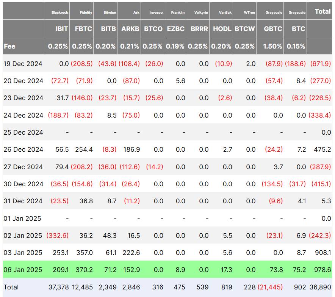The width and height of the screenshot is (335, 297).
Task: Select the 20 Dec 2024 date
Action: point(23,81)
